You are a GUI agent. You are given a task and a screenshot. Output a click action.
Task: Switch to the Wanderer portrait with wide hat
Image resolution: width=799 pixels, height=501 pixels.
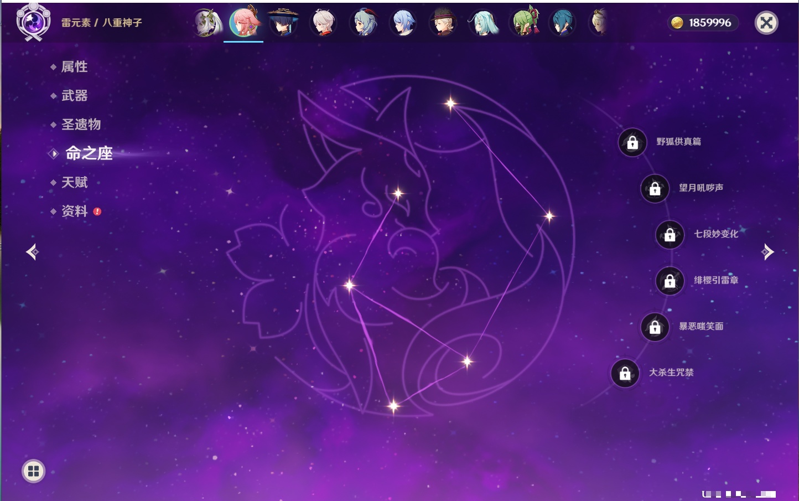[x=283, y=23]
